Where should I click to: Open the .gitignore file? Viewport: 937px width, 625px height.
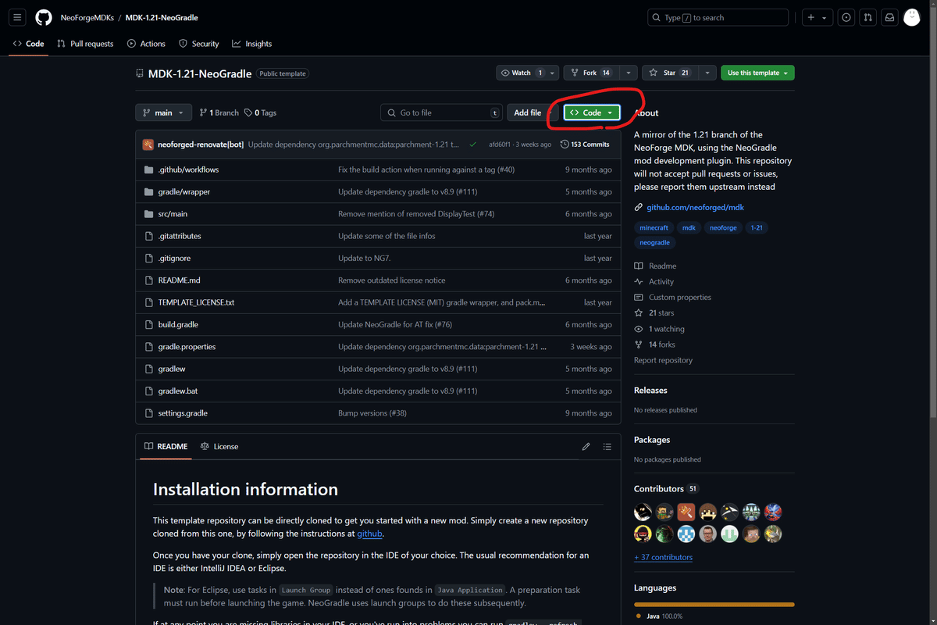click(174, 258)
